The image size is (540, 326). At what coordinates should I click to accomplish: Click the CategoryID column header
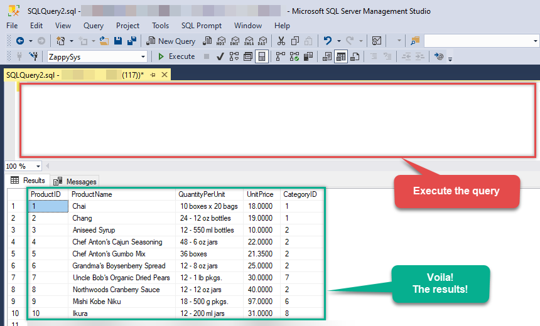302,194
